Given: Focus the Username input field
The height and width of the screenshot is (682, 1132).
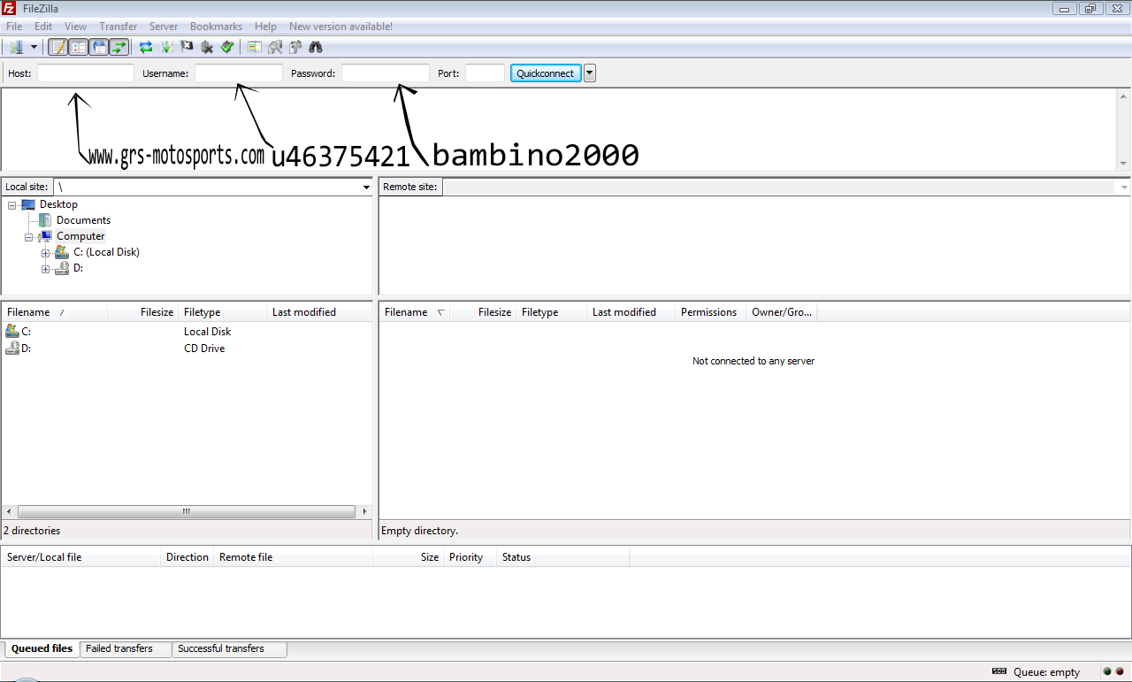Looking at the screenshot, I should pos(239,73).
